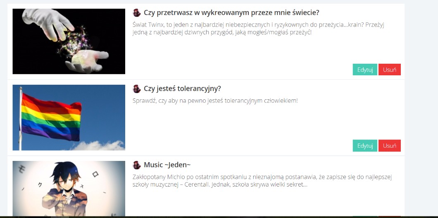Open 'Czy przetrwasz w wykreowanym przeze mnie świecie?'
This screenshot has width=438, height=218.
(x=231, y=12)
